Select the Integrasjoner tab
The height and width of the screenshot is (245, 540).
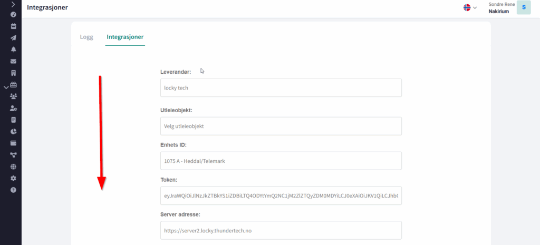(125, 37)
